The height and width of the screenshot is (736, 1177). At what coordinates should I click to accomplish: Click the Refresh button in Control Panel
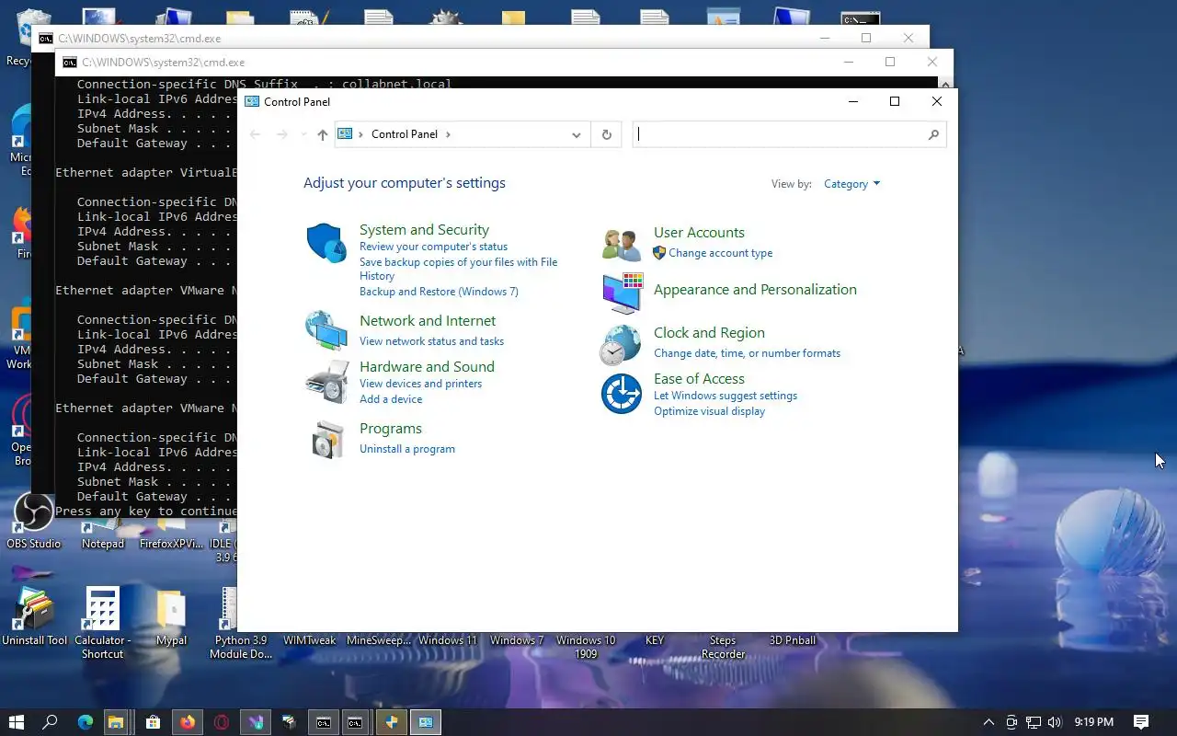click(x=606, y=134)
